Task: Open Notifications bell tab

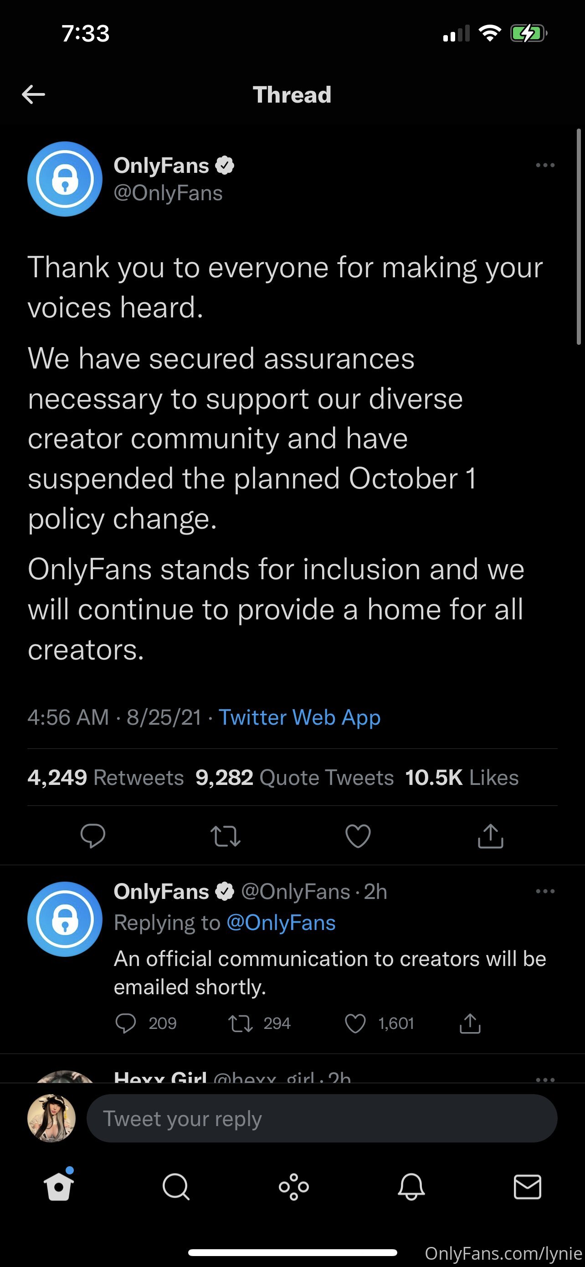Action: (x=411, y=1187)
